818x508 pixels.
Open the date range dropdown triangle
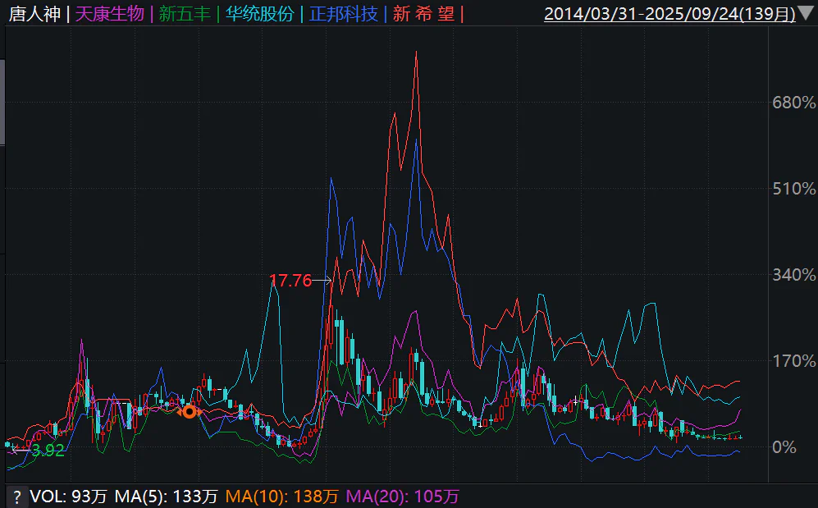click(807, 13)
